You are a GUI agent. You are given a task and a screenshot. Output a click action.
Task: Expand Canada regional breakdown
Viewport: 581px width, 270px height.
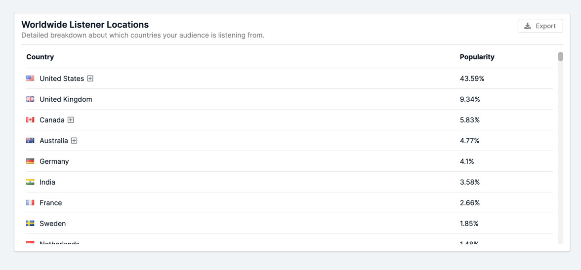(71, 120)
